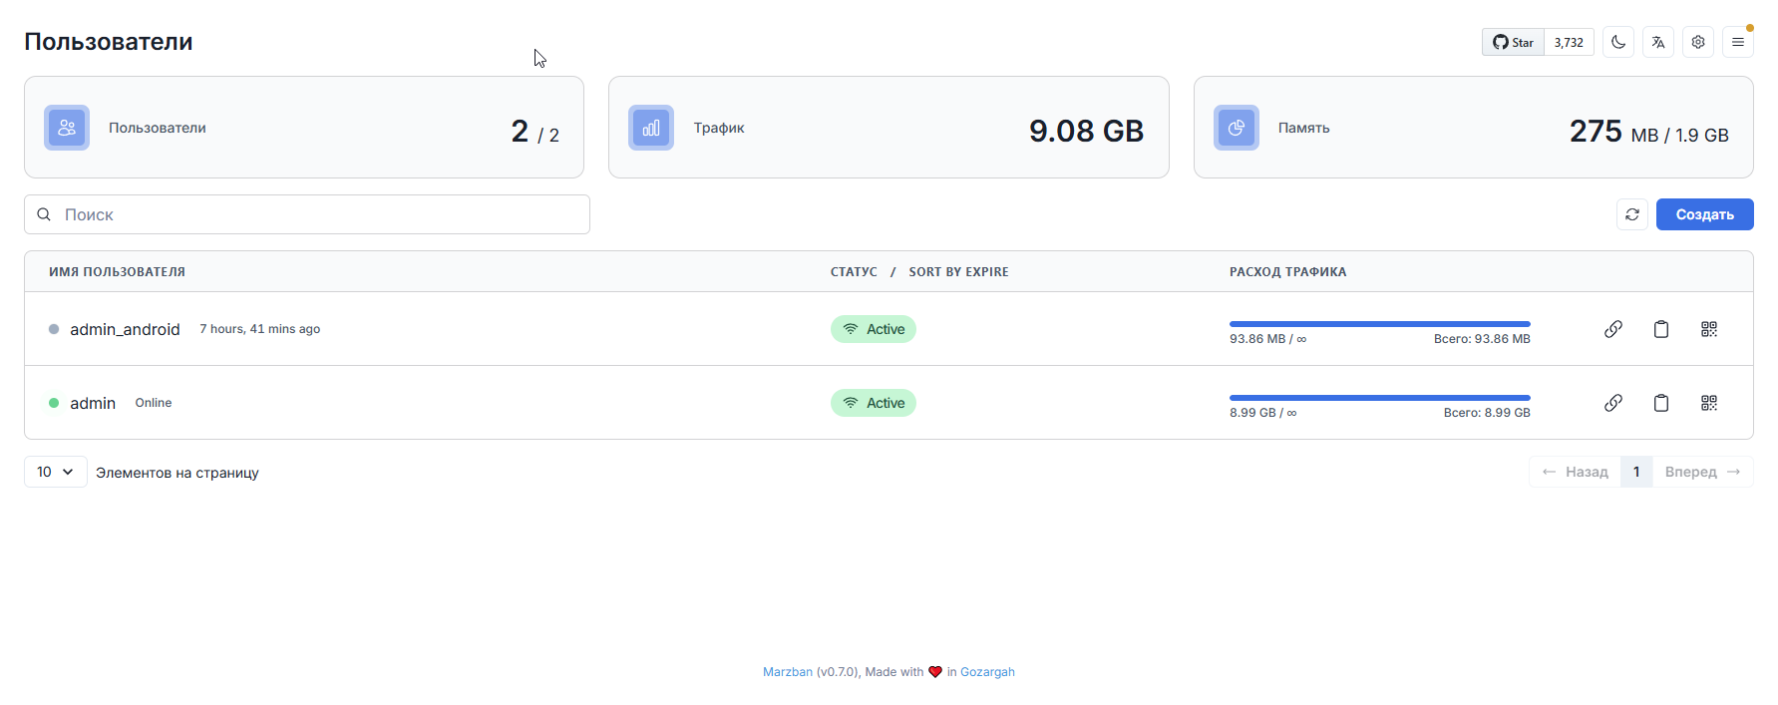Click admin user's traffic usage bar
The height and width of the screenshot is (705, 1778).
coord(1379,398)
